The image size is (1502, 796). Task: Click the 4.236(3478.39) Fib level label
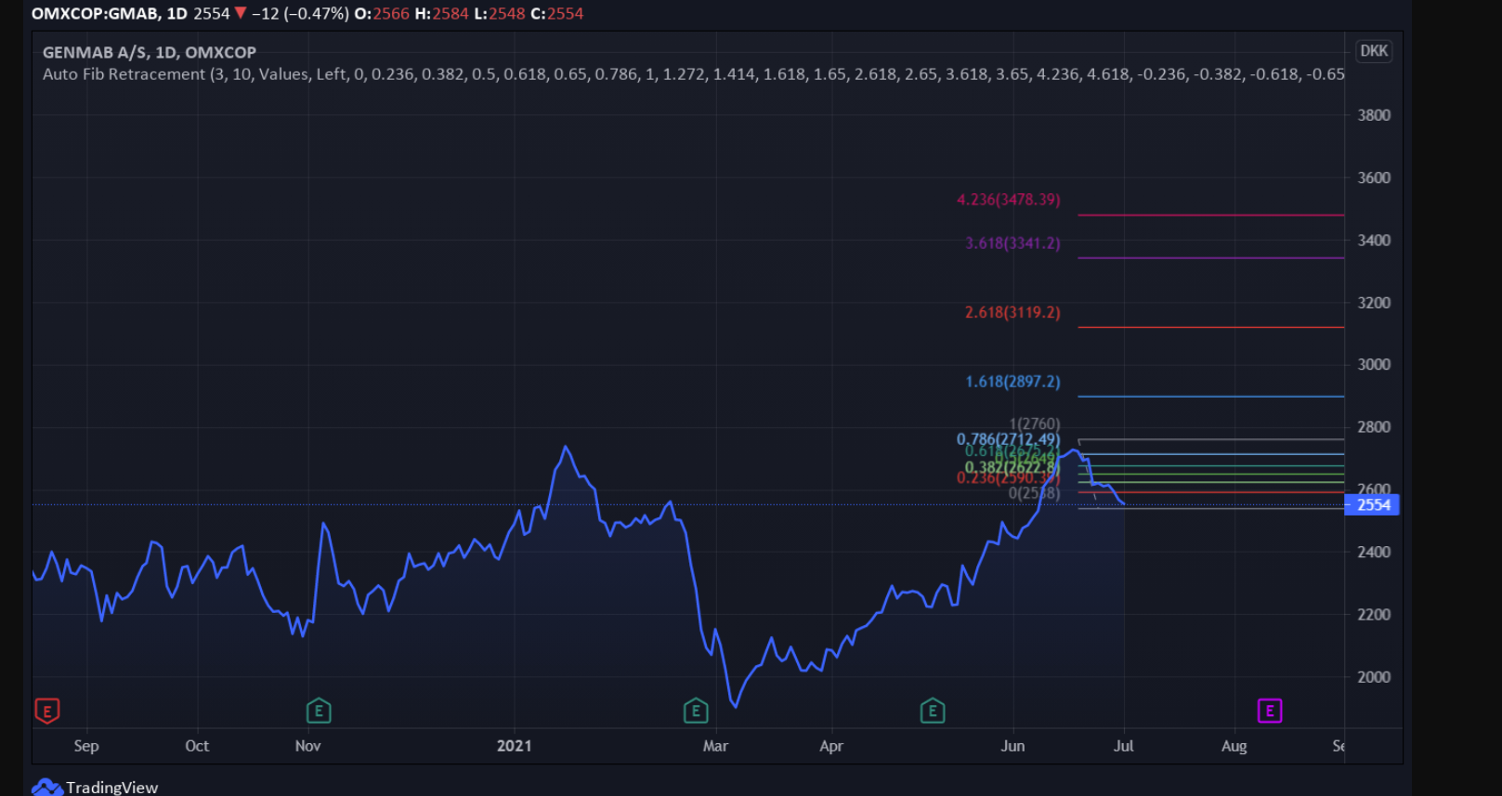point(1009,200)
